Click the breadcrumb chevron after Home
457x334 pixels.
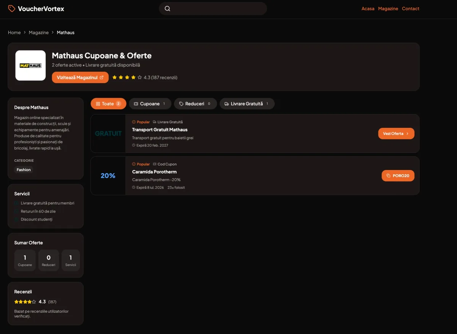pos(25,33)
